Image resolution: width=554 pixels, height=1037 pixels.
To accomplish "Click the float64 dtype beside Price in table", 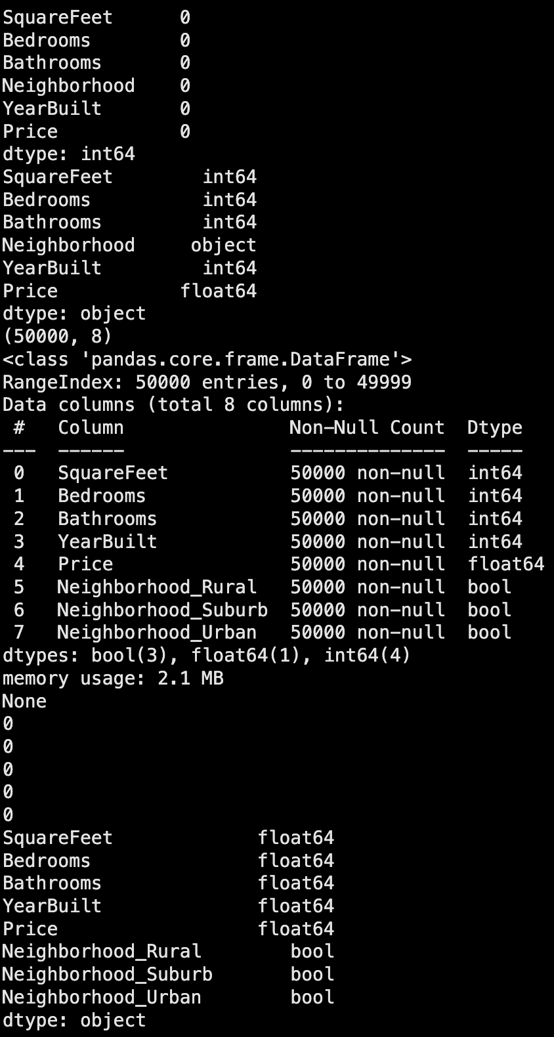I will (x=506, y=564).
